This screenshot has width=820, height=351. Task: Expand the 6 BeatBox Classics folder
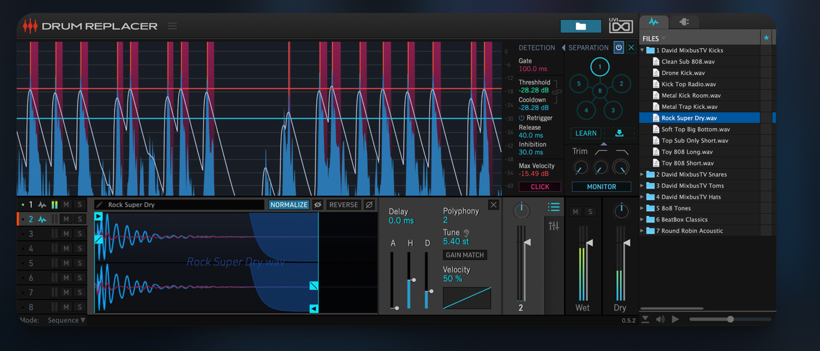[642, 219]
